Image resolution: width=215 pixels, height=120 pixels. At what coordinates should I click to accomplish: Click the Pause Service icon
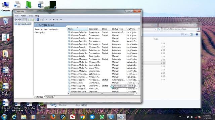[57, 20]
